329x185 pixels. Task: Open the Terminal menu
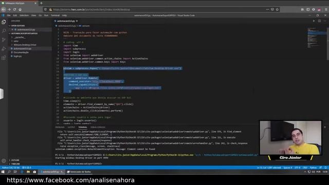55,15
